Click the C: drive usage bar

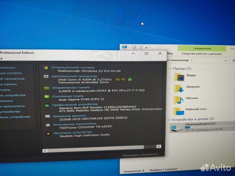point(209,127)
